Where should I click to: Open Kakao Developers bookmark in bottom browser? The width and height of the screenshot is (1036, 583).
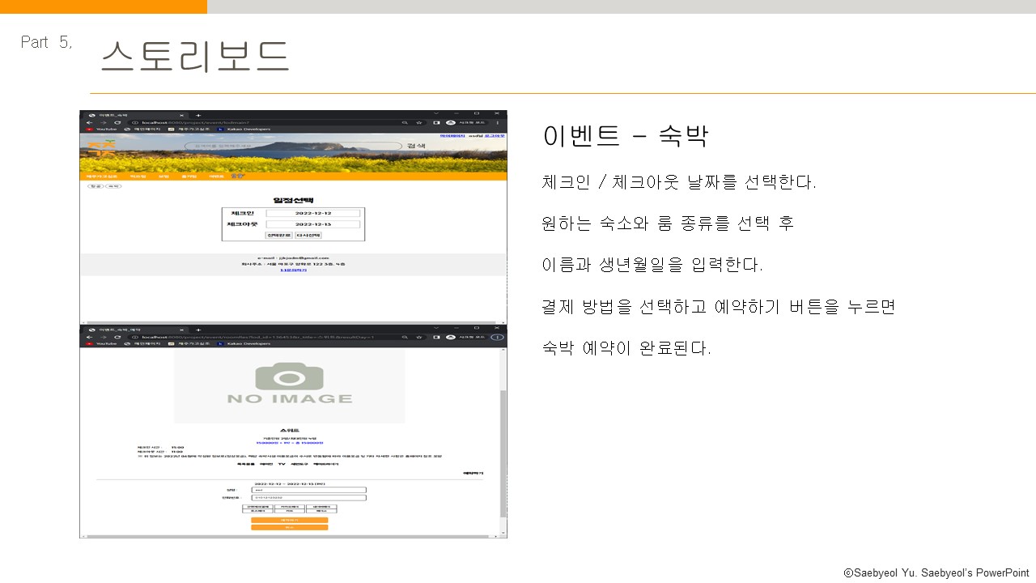tap(244, 344)
